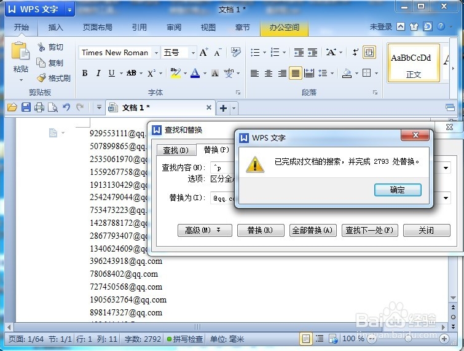This screenshot has height=351, width=464.
Task: Open the 审阅 ribbon tab
Action: coord(174,28)
